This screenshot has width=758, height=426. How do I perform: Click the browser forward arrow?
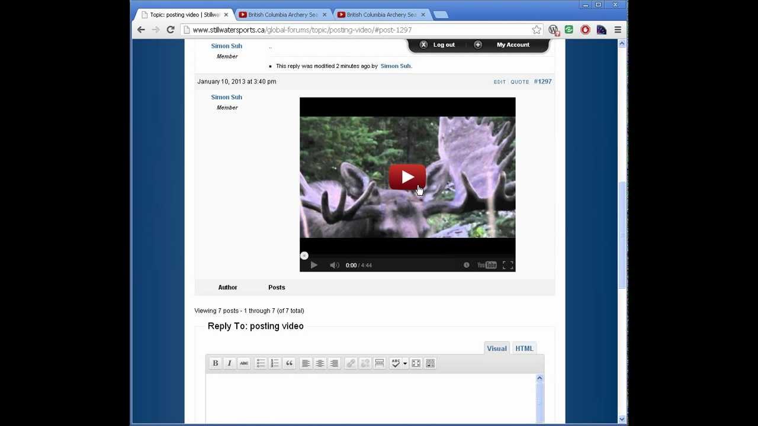coord(156,30)
